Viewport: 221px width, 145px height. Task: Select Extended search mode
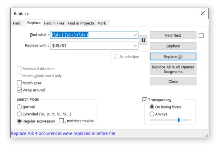pos(19,114)
